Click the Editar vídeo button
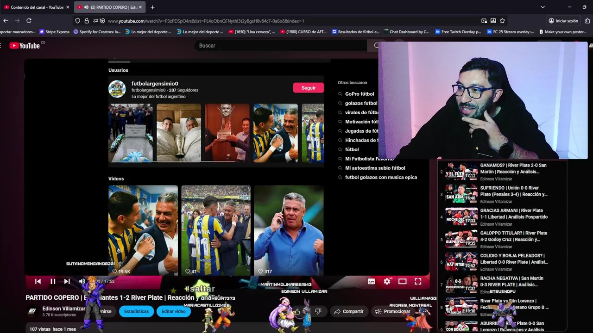Screen dimensions: 593x333 point(174,311)
